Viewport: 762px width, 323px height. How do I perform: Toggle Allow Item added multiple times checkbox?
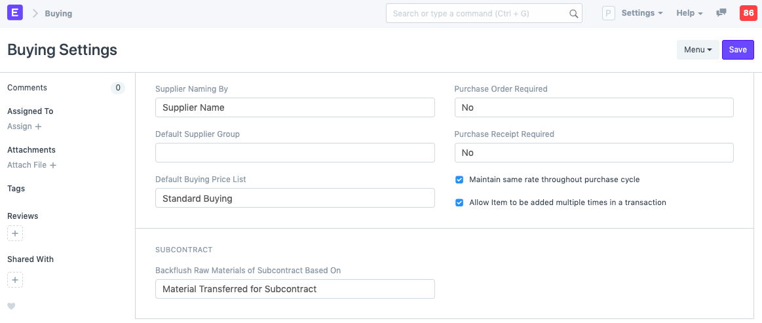459,202
